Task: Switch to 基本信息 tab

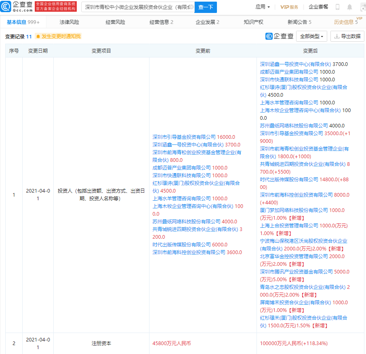Action: click(x=23, y=22)
